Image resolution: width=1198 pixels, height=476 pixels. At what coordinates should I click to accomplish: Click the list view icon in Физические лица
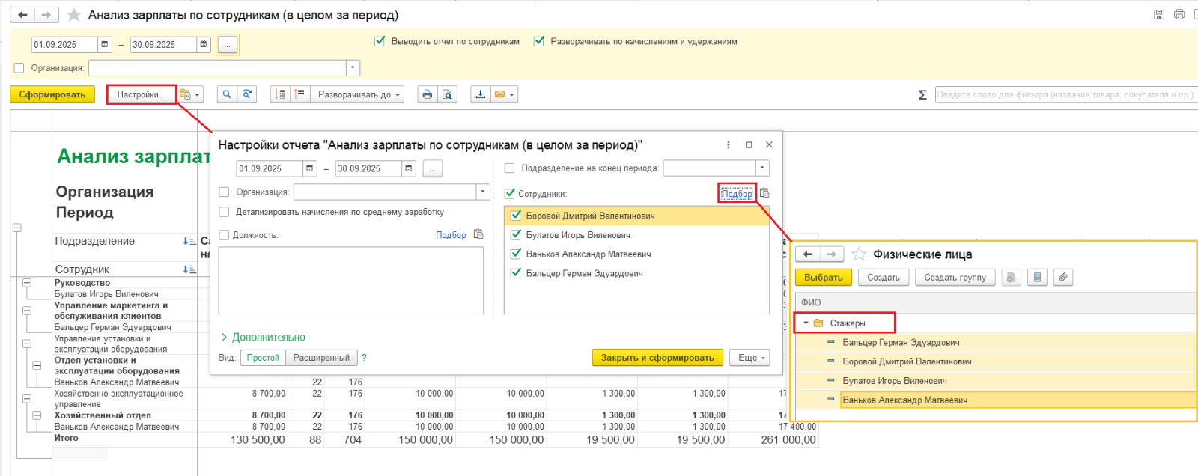point(1037,278)
